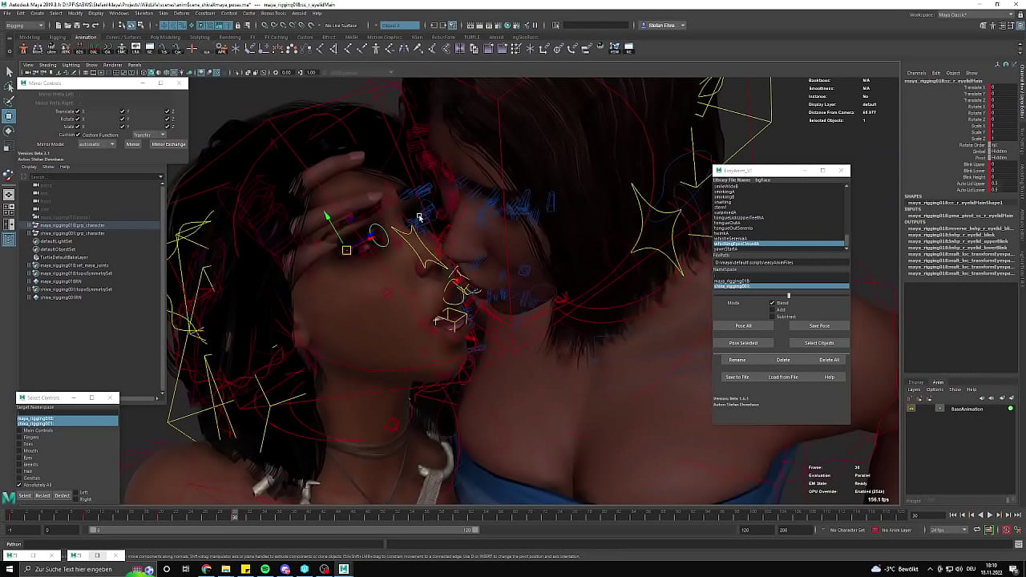Open the Skeleton menu

143,14
